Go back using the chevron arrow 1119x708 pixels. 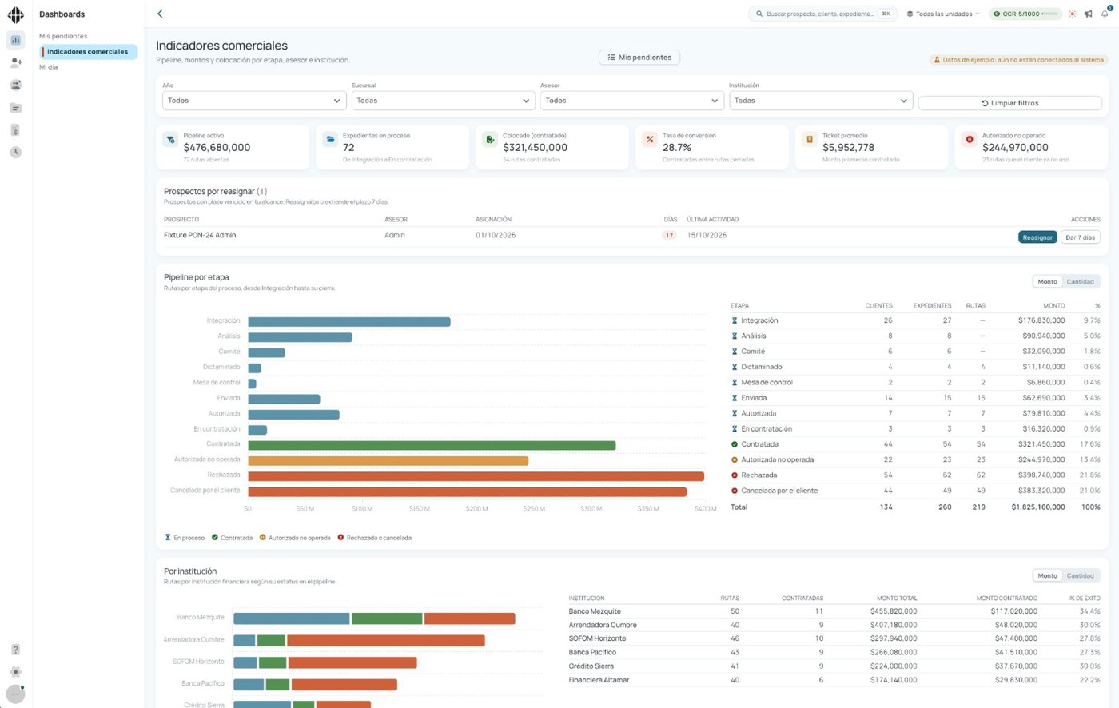coord(160,14)
